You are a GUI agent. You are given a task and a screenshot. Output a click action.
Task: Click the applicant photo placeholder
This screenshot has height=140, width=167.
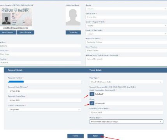coord(73,16)
